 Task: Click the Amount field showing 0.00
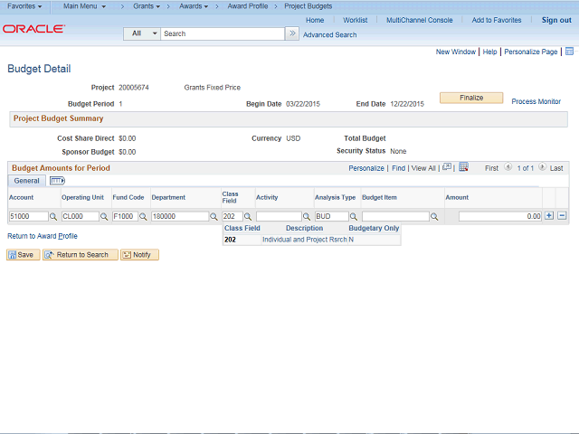[x=500, y=216]
